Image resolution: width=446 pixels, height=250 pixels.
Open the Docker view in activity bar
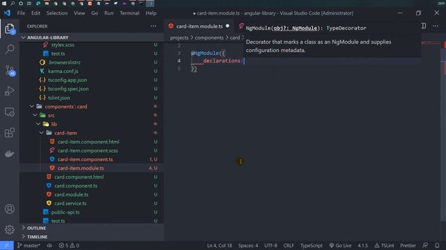point(10,153)
